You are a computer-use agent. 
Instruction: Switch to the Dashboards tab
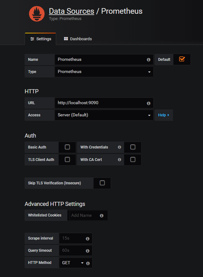(78, 39)
